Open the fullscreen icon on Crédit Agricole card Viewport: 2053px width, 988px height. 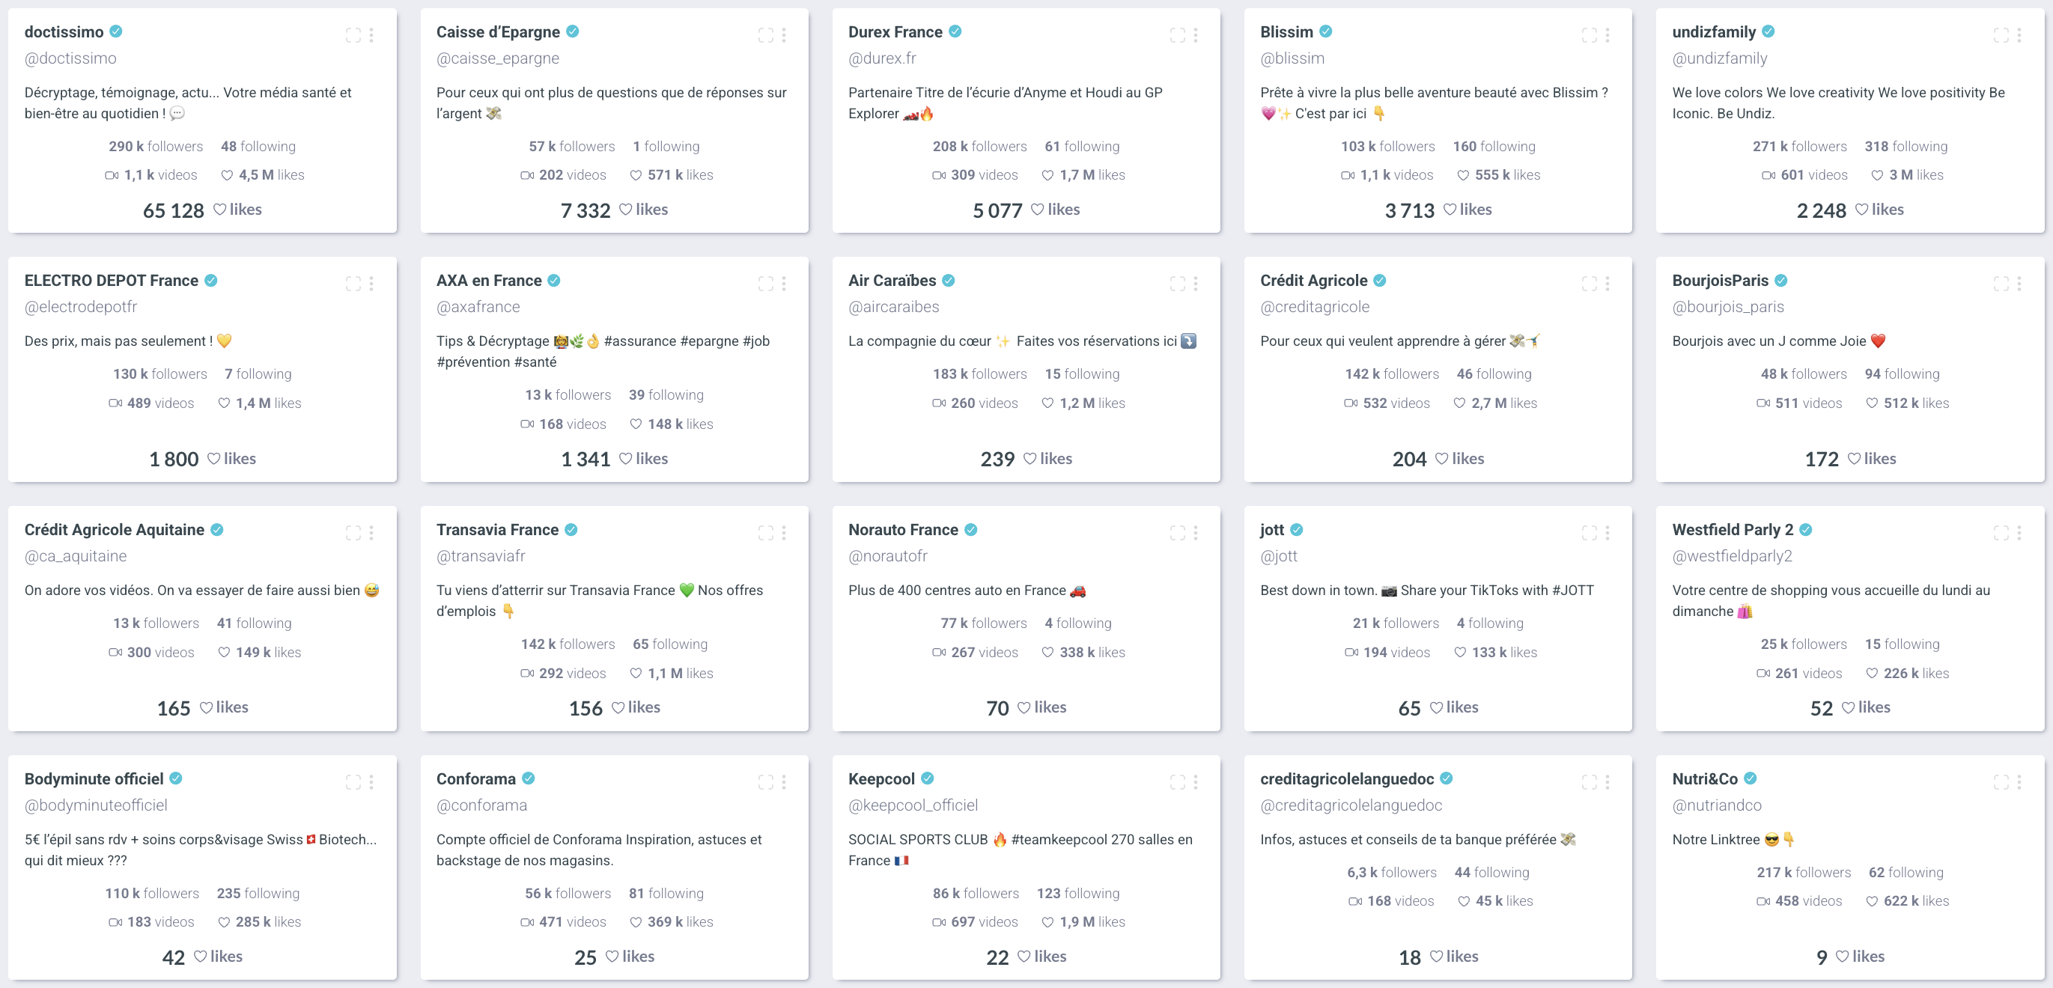pos(1587,284)
